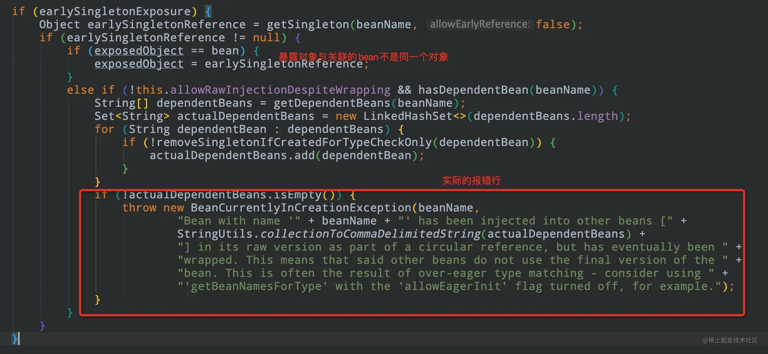Click the hasDependentBean method call
Screen dimensions: 768x354
click(473, 90)
